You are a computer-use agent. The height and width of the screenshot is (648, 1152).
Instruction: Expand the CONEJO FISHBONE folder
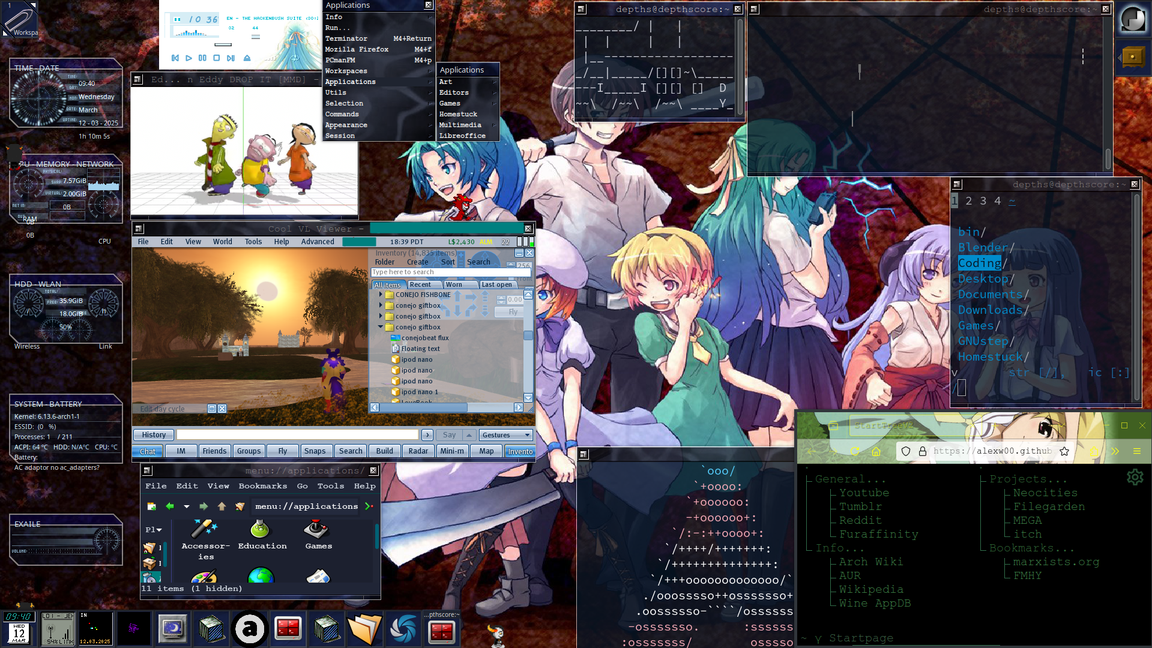click(x=381, y=295)
